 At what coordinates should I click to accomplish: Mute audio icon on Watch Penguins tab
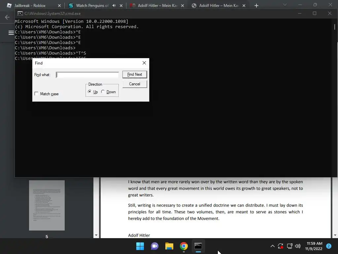114,6
